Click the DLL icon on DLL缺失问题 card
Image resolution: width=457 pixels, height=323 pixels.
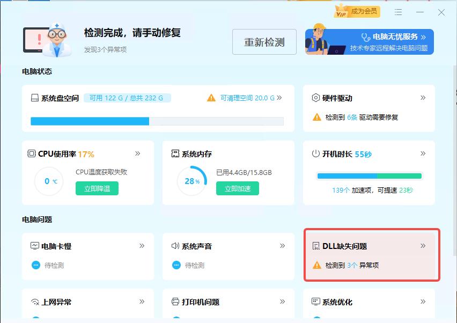(x=317, y=246)
